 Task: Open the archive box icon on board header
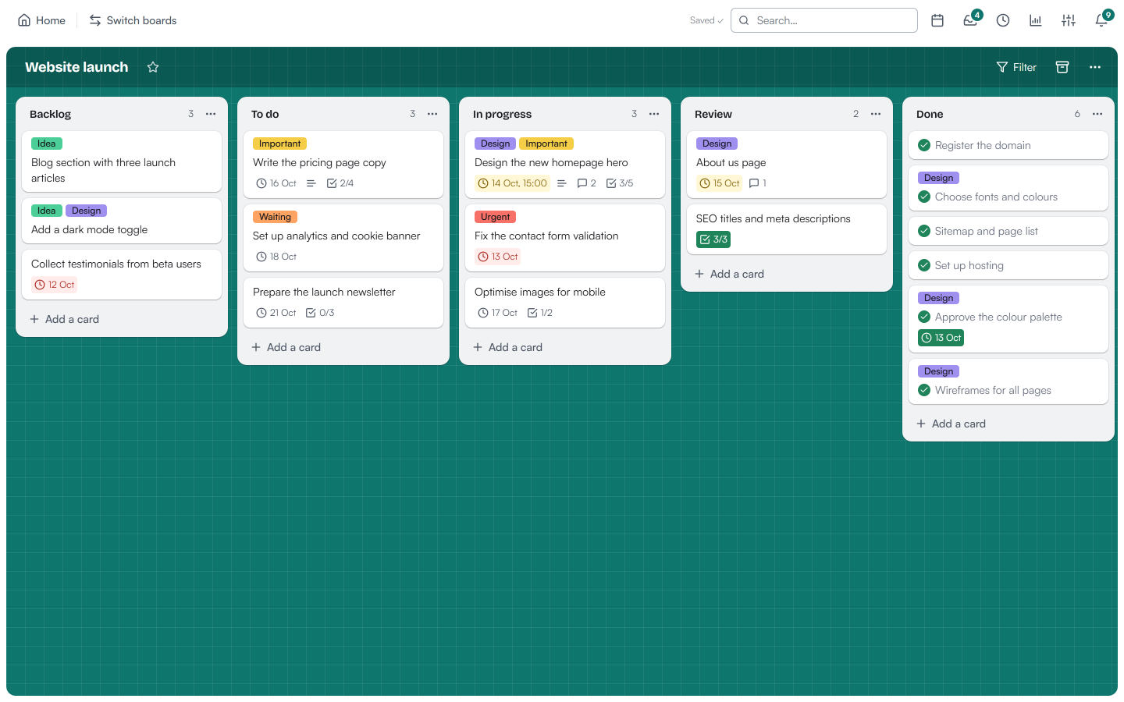(x=1062, y=67)
